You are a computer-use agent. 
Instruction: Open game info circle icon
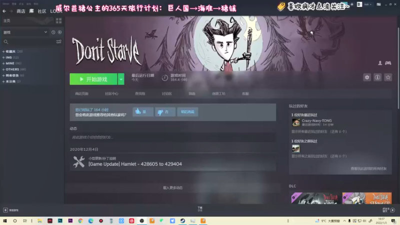[x=377, y=77]
